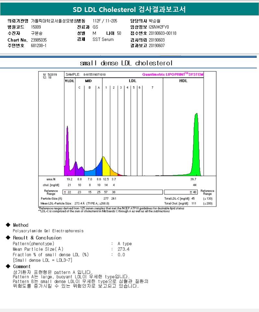
Task: Select VLDL area % value '19.2'
Action: pyautogui.click(x=70, y=179)
